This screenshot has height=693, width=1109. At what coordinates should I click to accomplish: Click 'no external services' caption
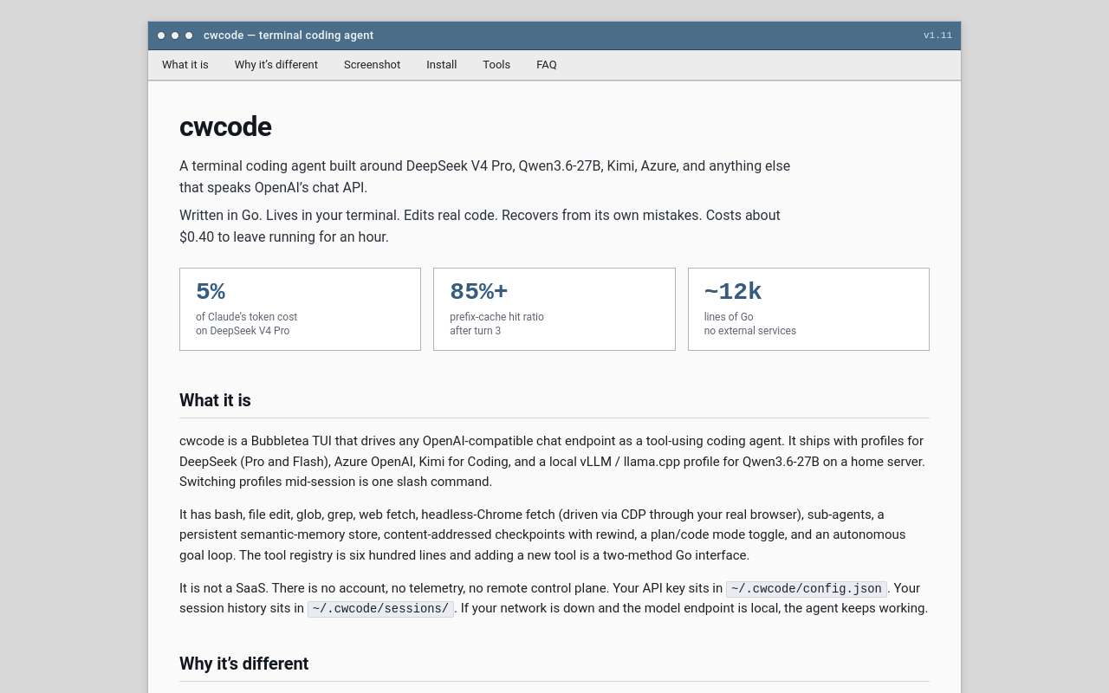click(749, 331)
